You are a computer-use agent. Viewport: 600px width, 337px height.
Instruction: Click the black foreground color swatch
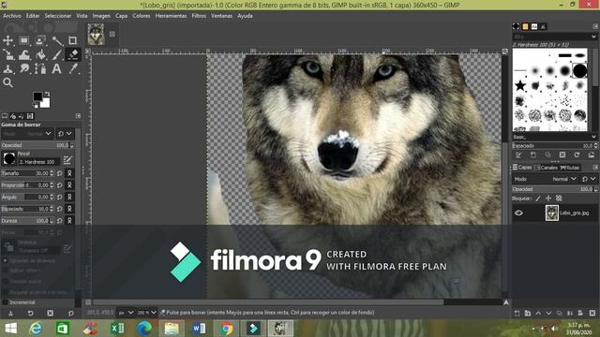(37, 96)
